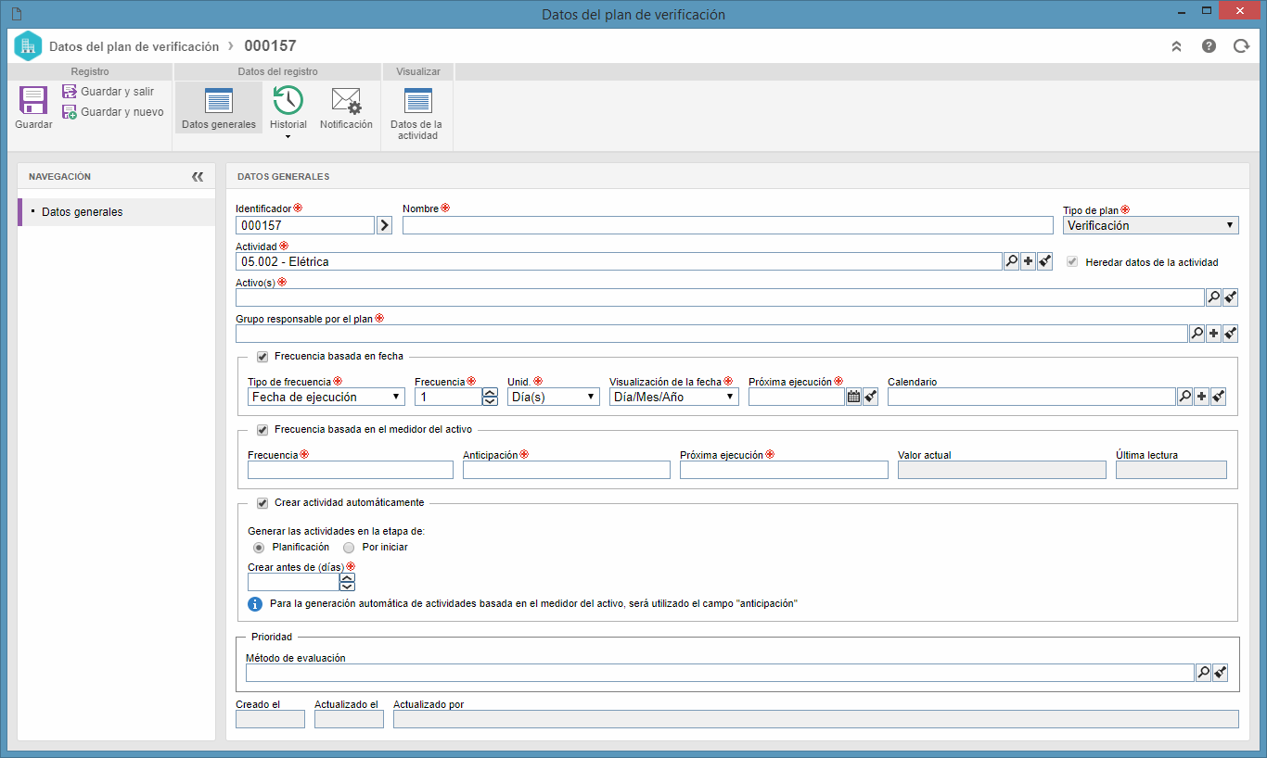The width and height of the screenshot is (1267, 758).
Task: Toggle Heredar datos de la actividad checkbox
Action: 1072,262
